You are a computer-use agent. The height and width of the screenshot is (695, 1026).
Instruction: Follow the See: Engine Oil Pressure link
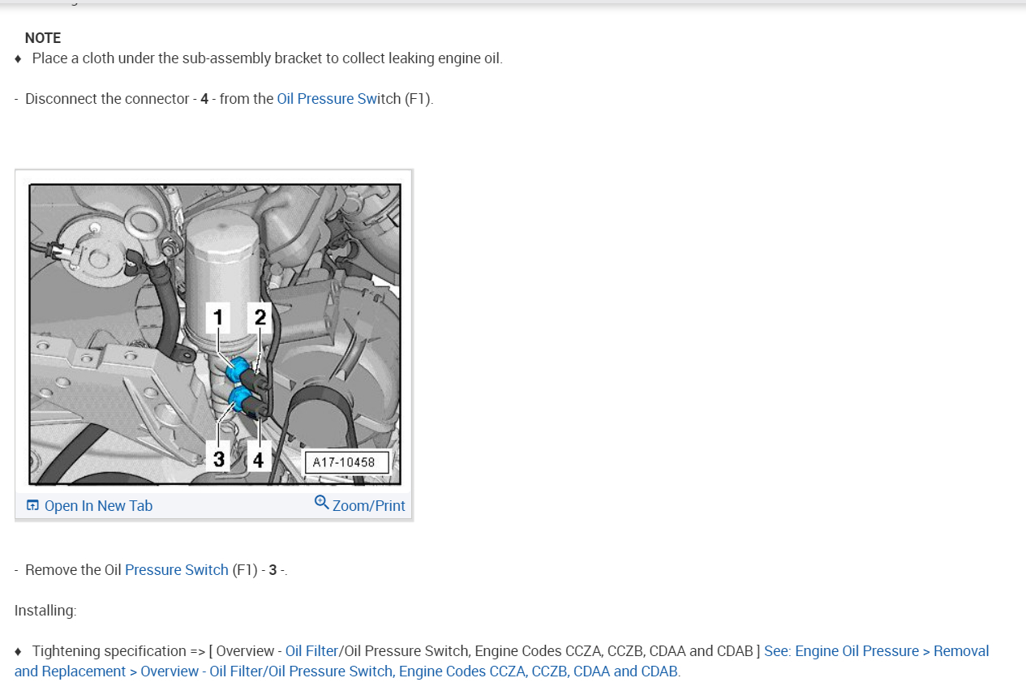pos(501,661)
